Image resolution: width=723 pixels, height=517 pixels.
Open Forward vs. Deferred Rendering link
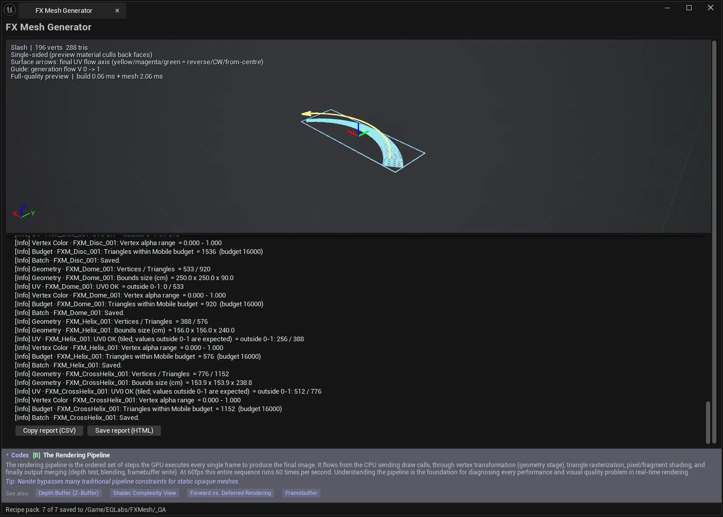click(230, 493)
